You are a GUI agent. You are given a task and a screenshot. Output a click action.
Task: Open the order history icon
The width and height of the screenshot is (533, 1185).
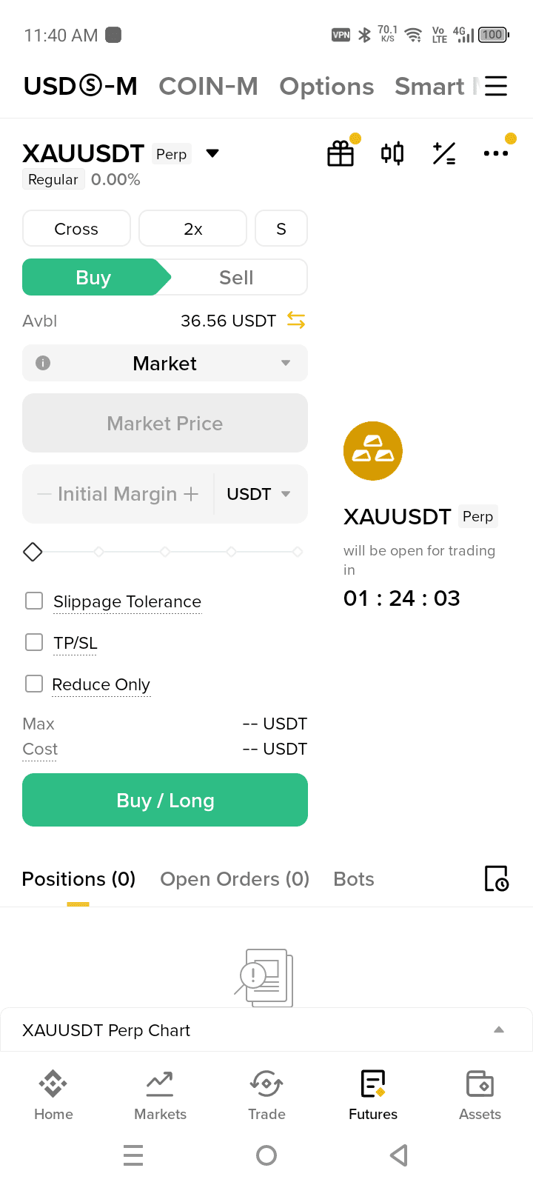(x=496, y=878)
